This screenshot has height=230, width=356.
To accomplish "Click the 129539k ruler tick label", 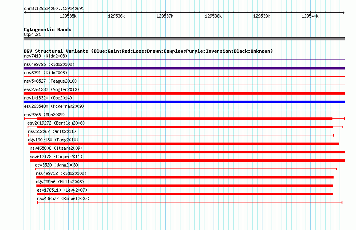I will 262,16.
